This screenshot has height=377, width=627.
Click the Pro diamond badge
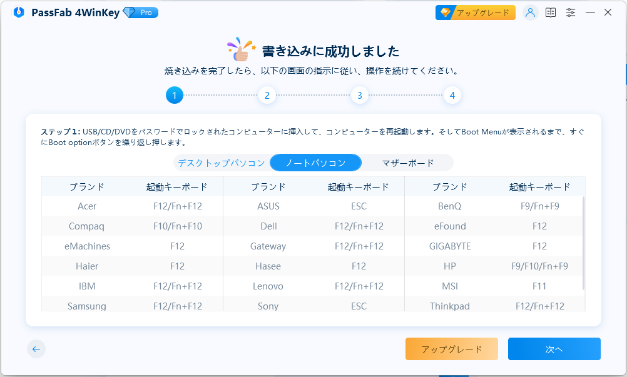pos(140,13)
